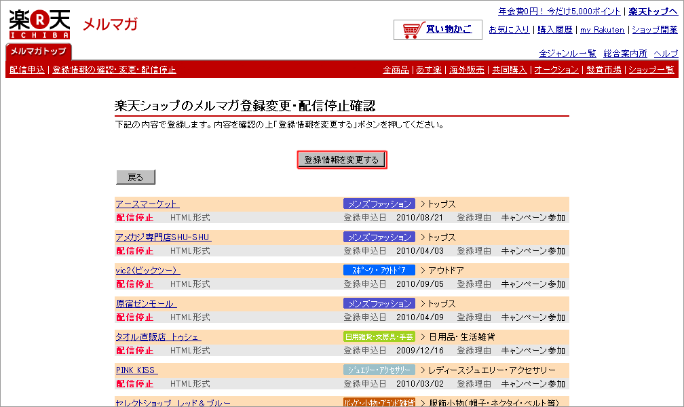The width and height of the screenshot is (684, 407).
Task: Open the 海外販売 menu link
Action: pyautogui.click(x=467, y=70)
